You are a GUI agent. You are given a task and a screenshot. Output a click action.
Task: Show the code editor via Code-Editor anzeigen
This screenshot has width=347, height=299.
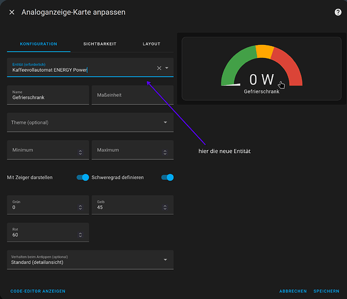(38, 291)
